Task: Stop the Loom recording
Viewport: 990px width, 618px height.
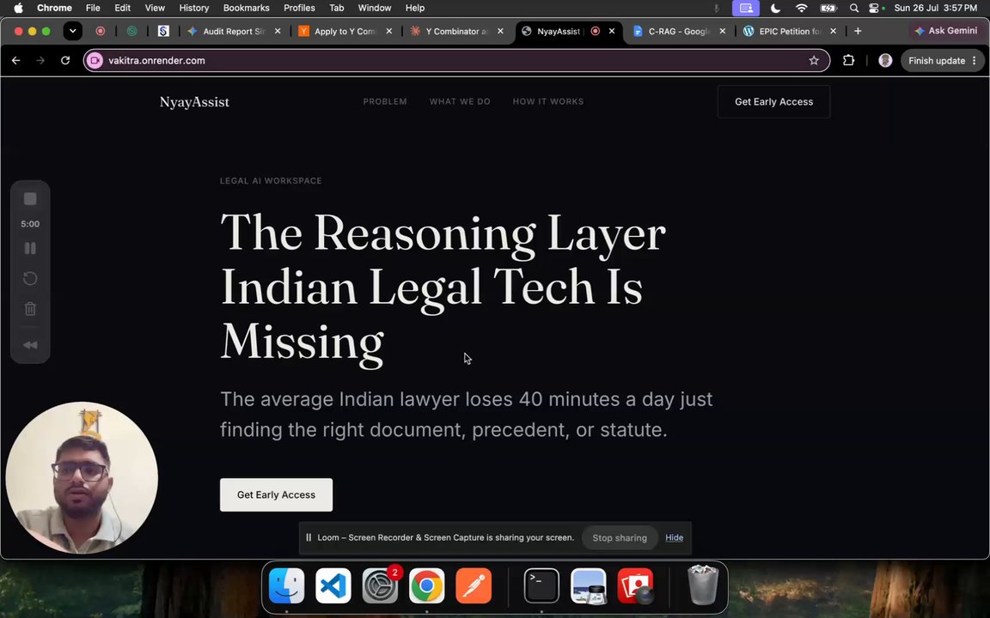Action: point(30,199)
